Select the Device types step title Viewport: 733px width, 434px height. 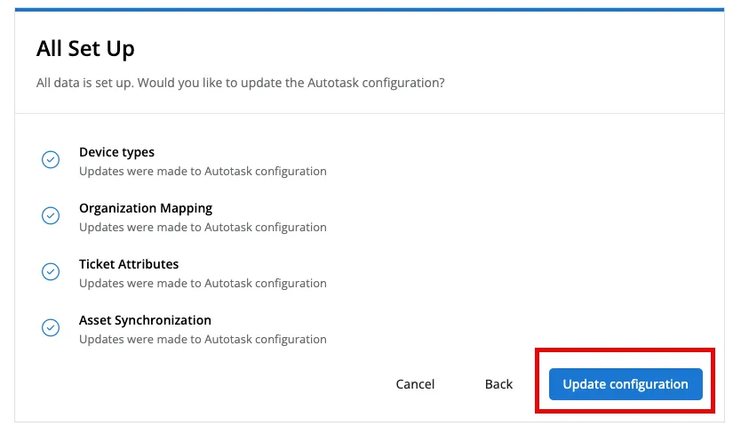click(x=116, y=152)
